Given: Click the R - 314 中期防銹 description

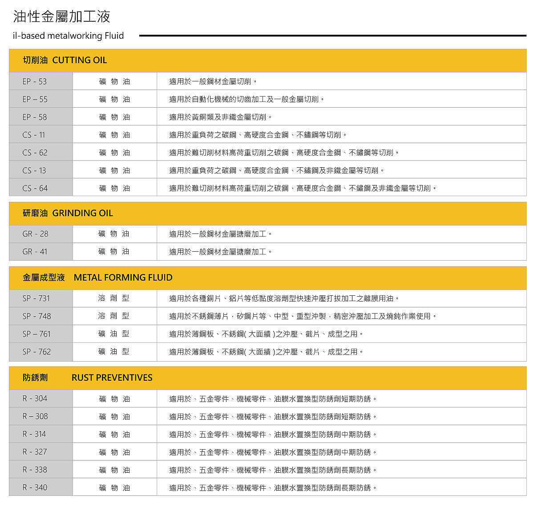Looking at the screenshot, I should click(273, 434).
